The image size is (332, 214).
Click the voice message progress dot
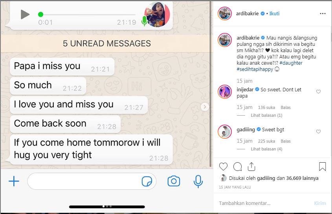click(40, 15)
